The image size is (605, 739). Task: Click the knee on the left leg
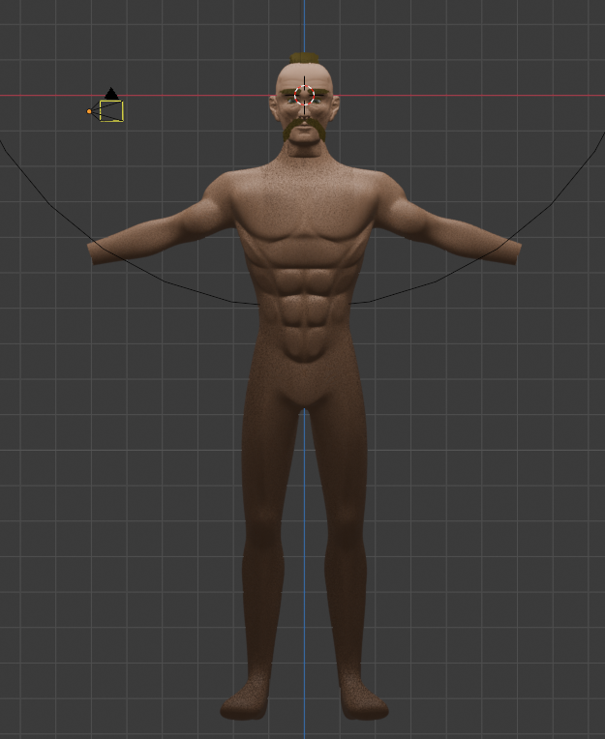[263, 542]
